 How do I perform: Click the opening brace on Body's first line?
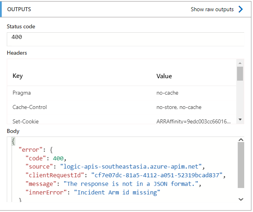coord(13,141)
